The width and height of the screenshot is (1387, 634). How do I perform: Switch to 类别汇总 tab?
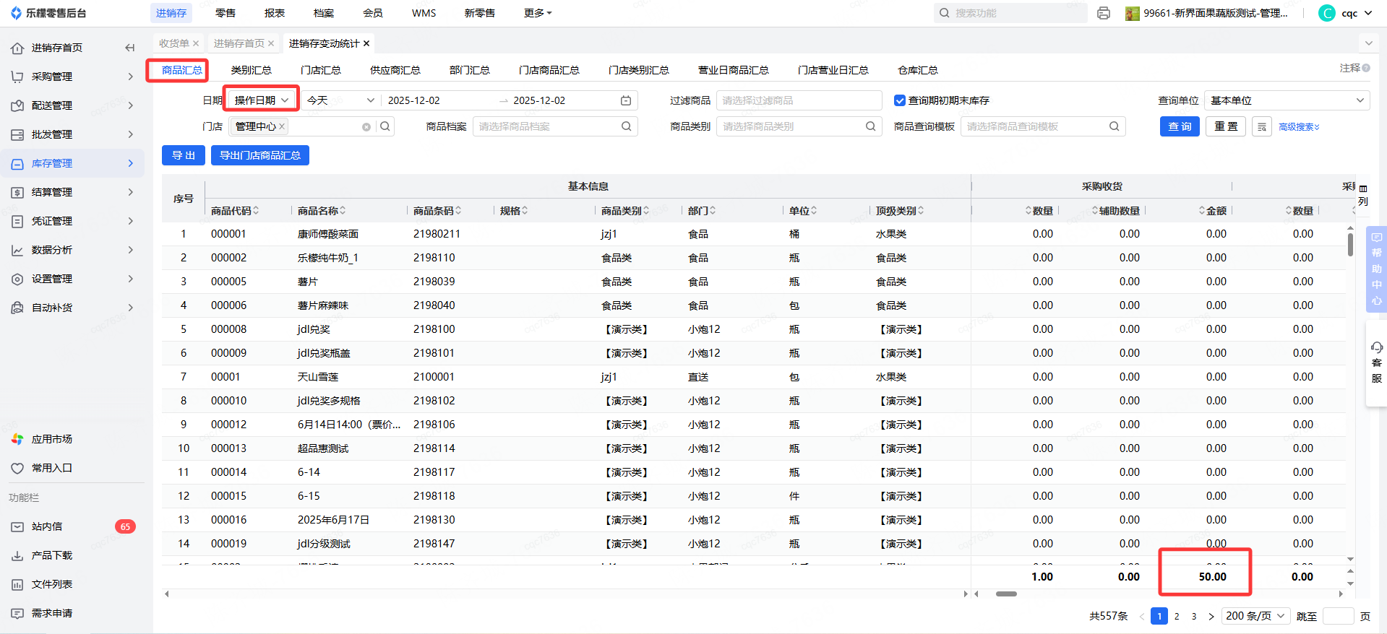click(251, 70)
